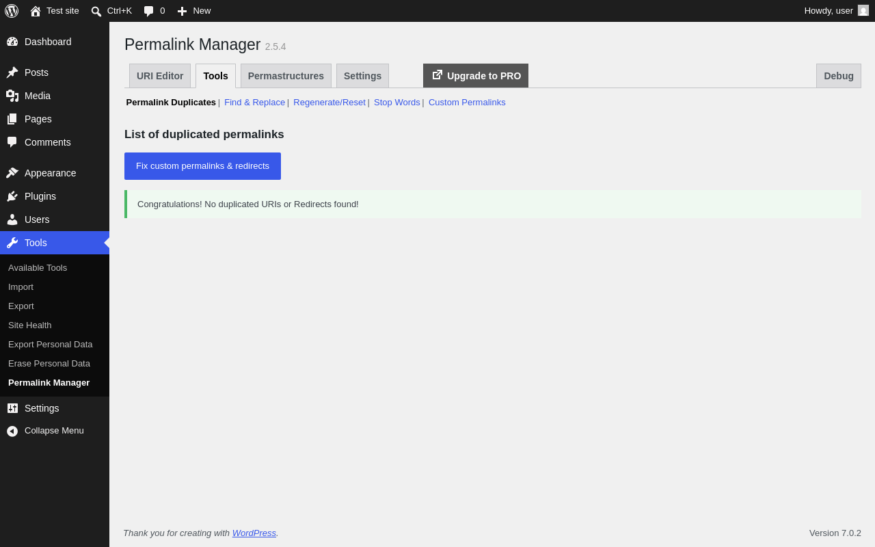Screen dimensions: 875x547
Task: Click the Plugins plug icon
Action: click(x=12, y=196)
